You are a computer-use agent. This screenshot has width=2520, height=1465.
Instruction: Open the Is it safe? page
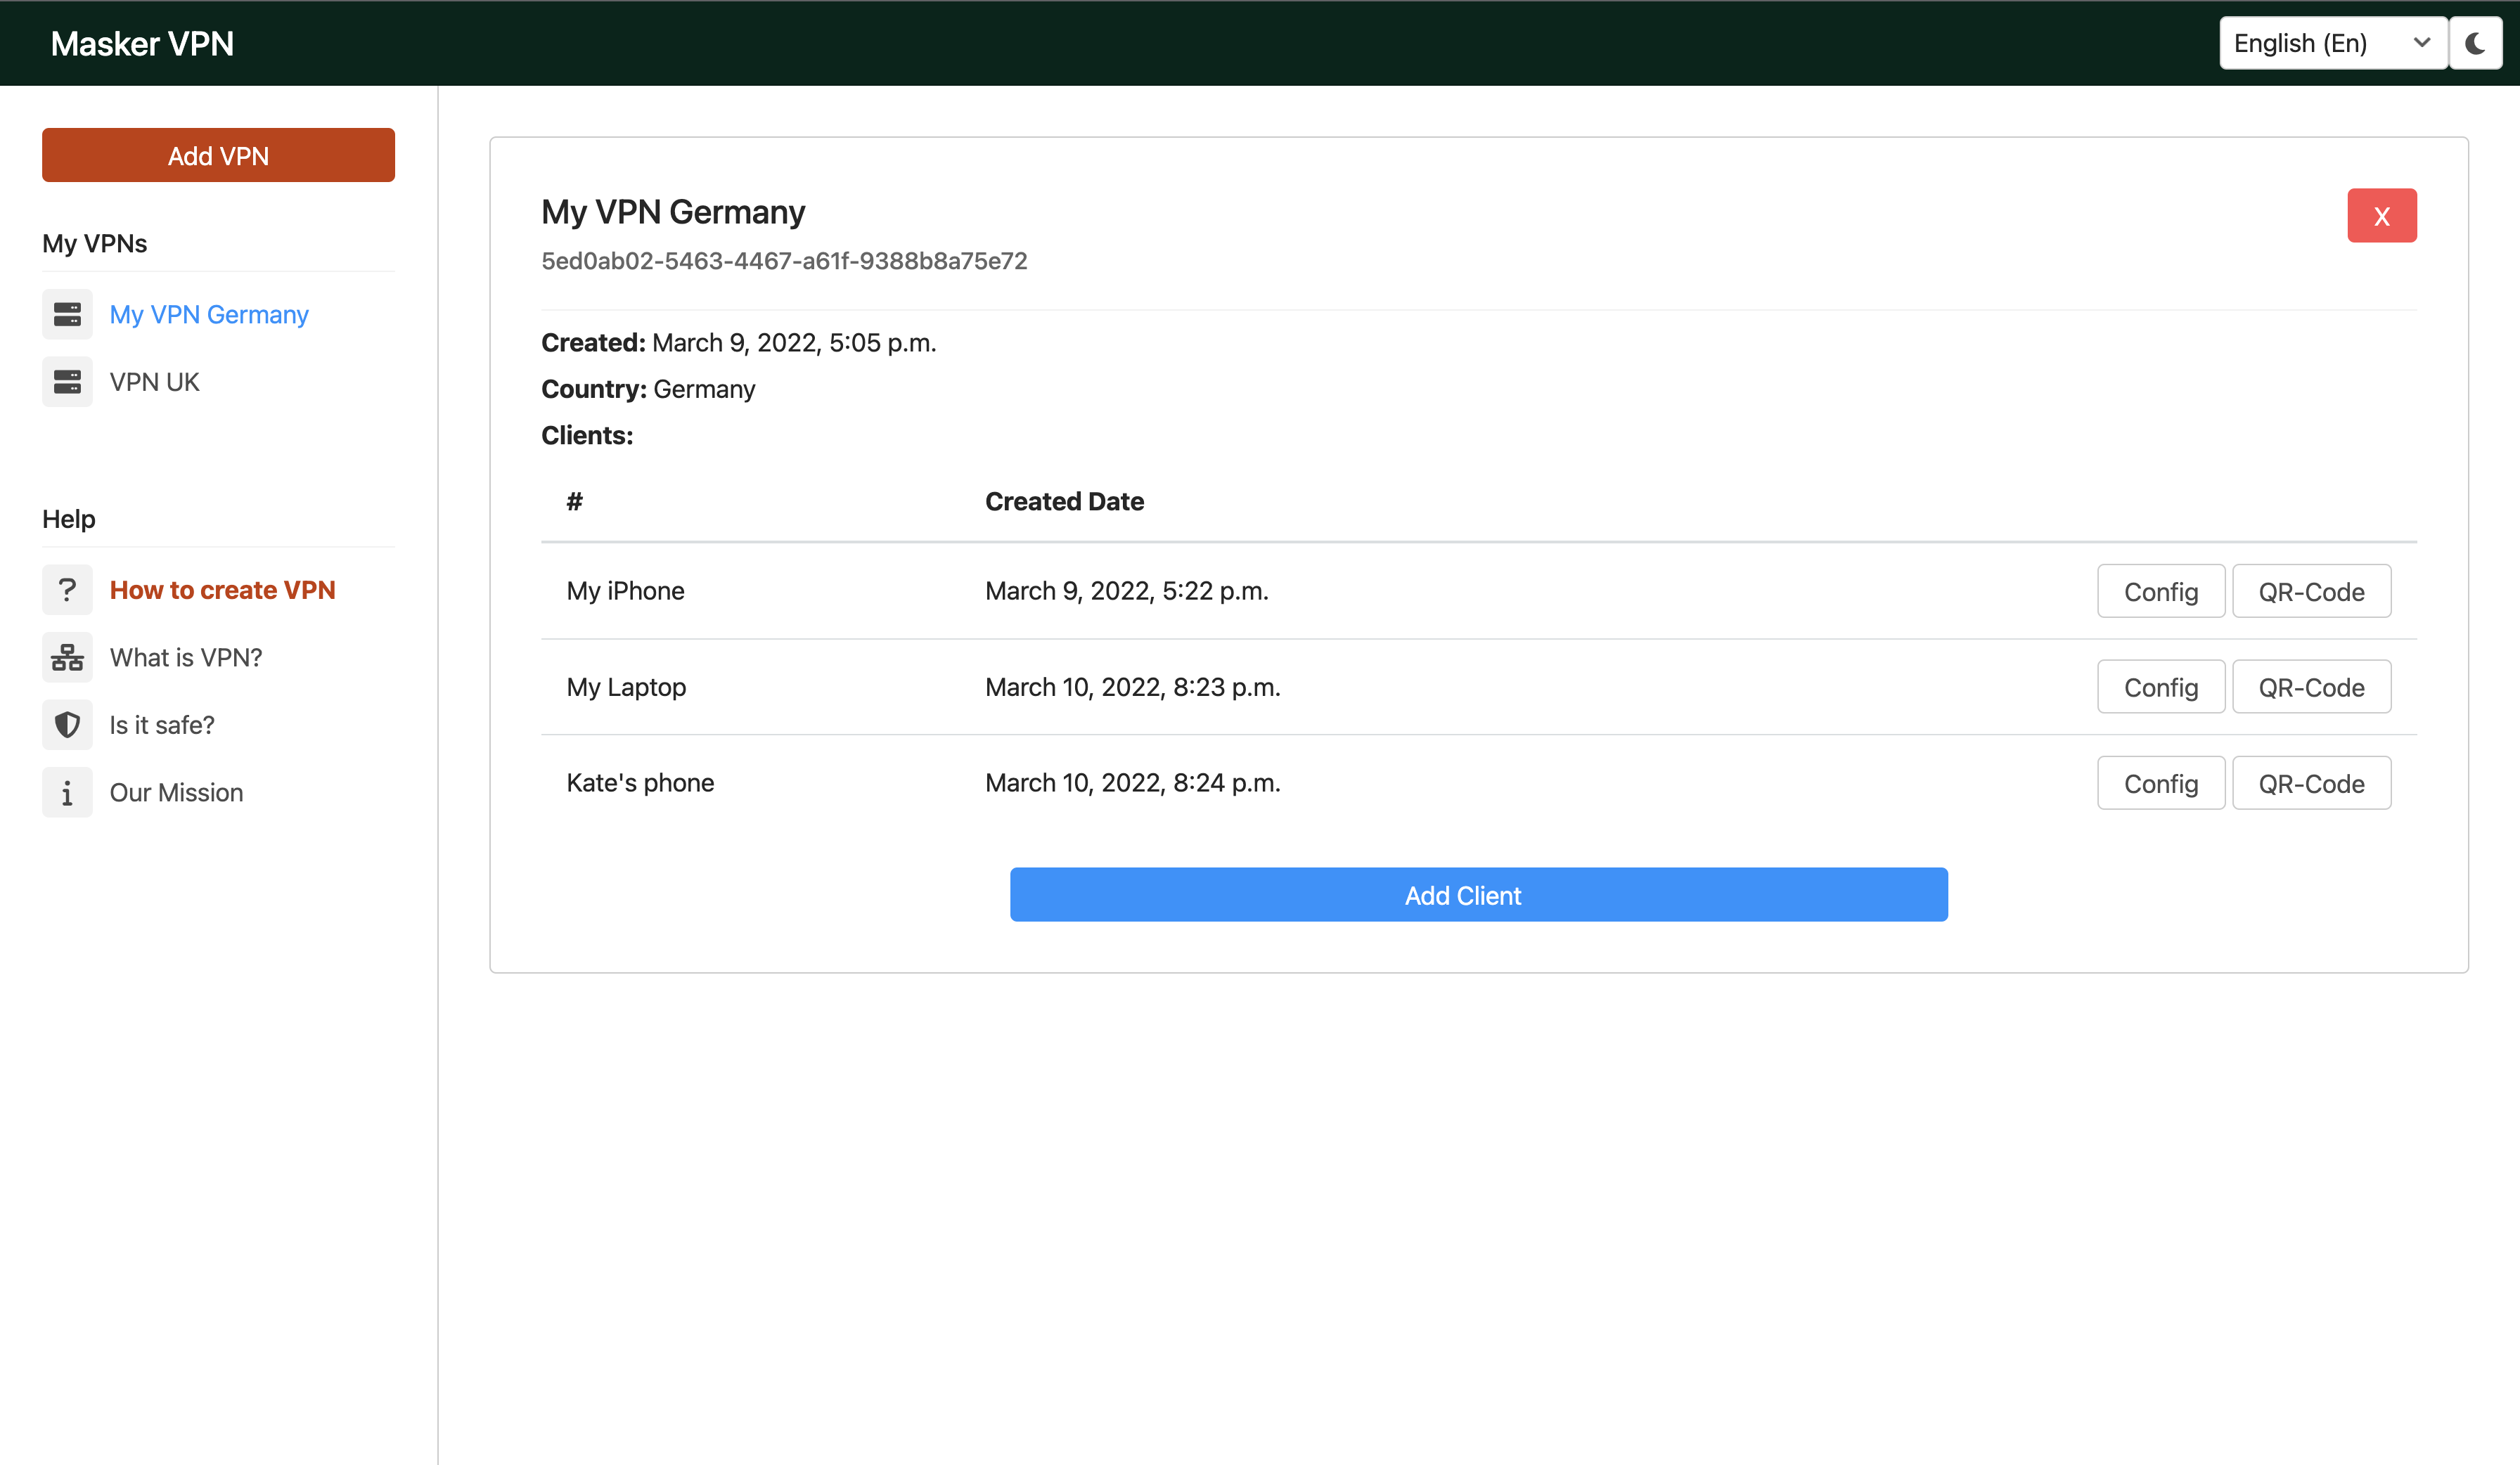point(162,725)
